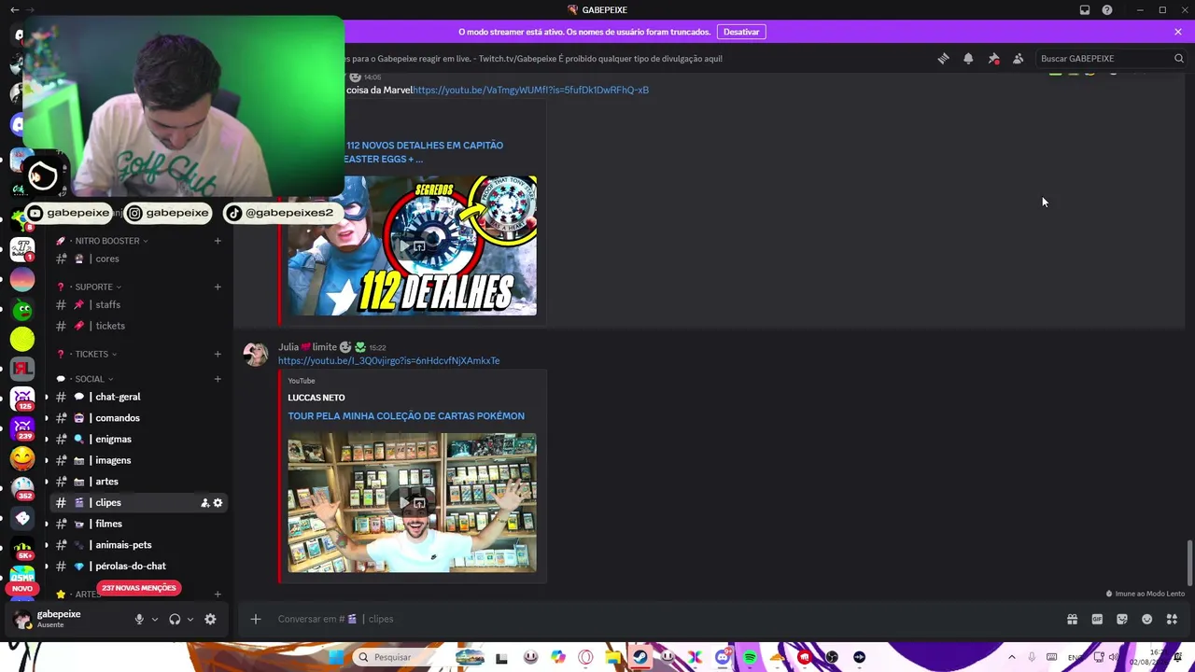Click the plus attach button in message bar
The image size is (1195, 672).
255,619
